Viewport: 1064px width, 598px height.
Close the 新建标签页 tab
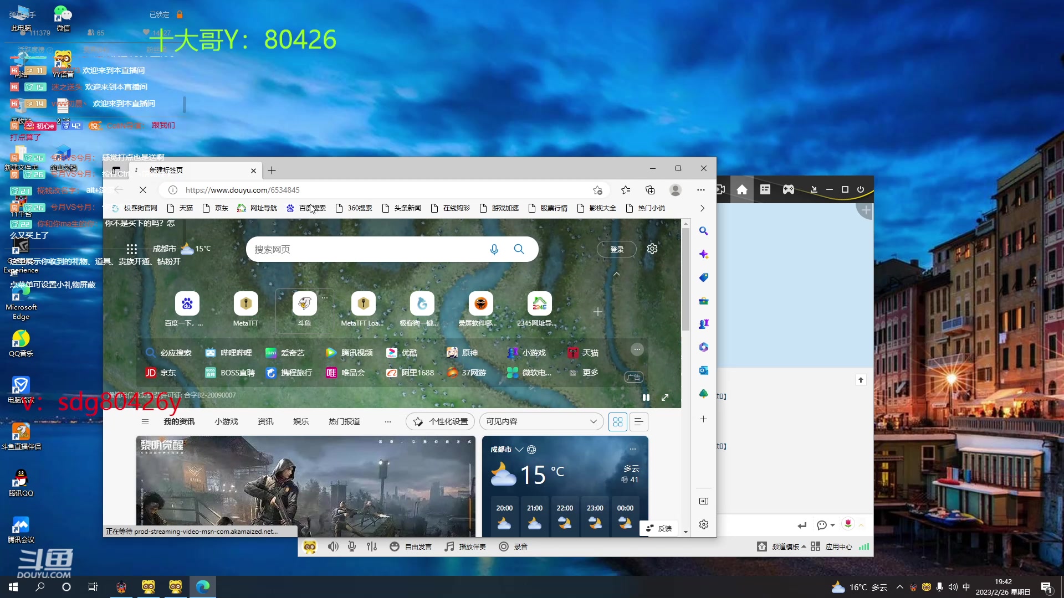253,171
